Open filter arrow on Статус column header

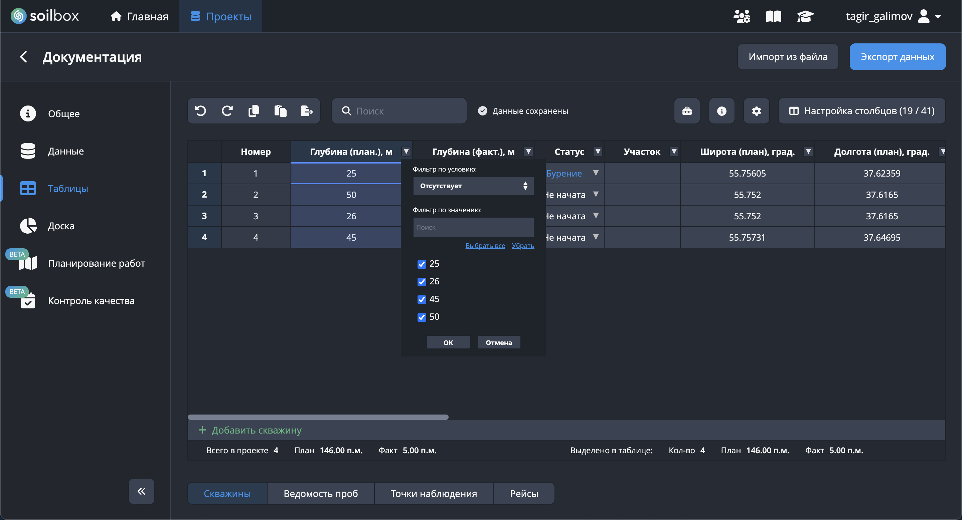click(x=598, y=152)
